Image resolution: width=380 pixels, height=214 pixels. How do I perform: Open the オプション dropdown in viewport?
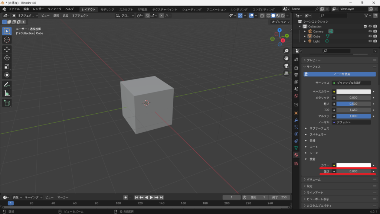281,22
